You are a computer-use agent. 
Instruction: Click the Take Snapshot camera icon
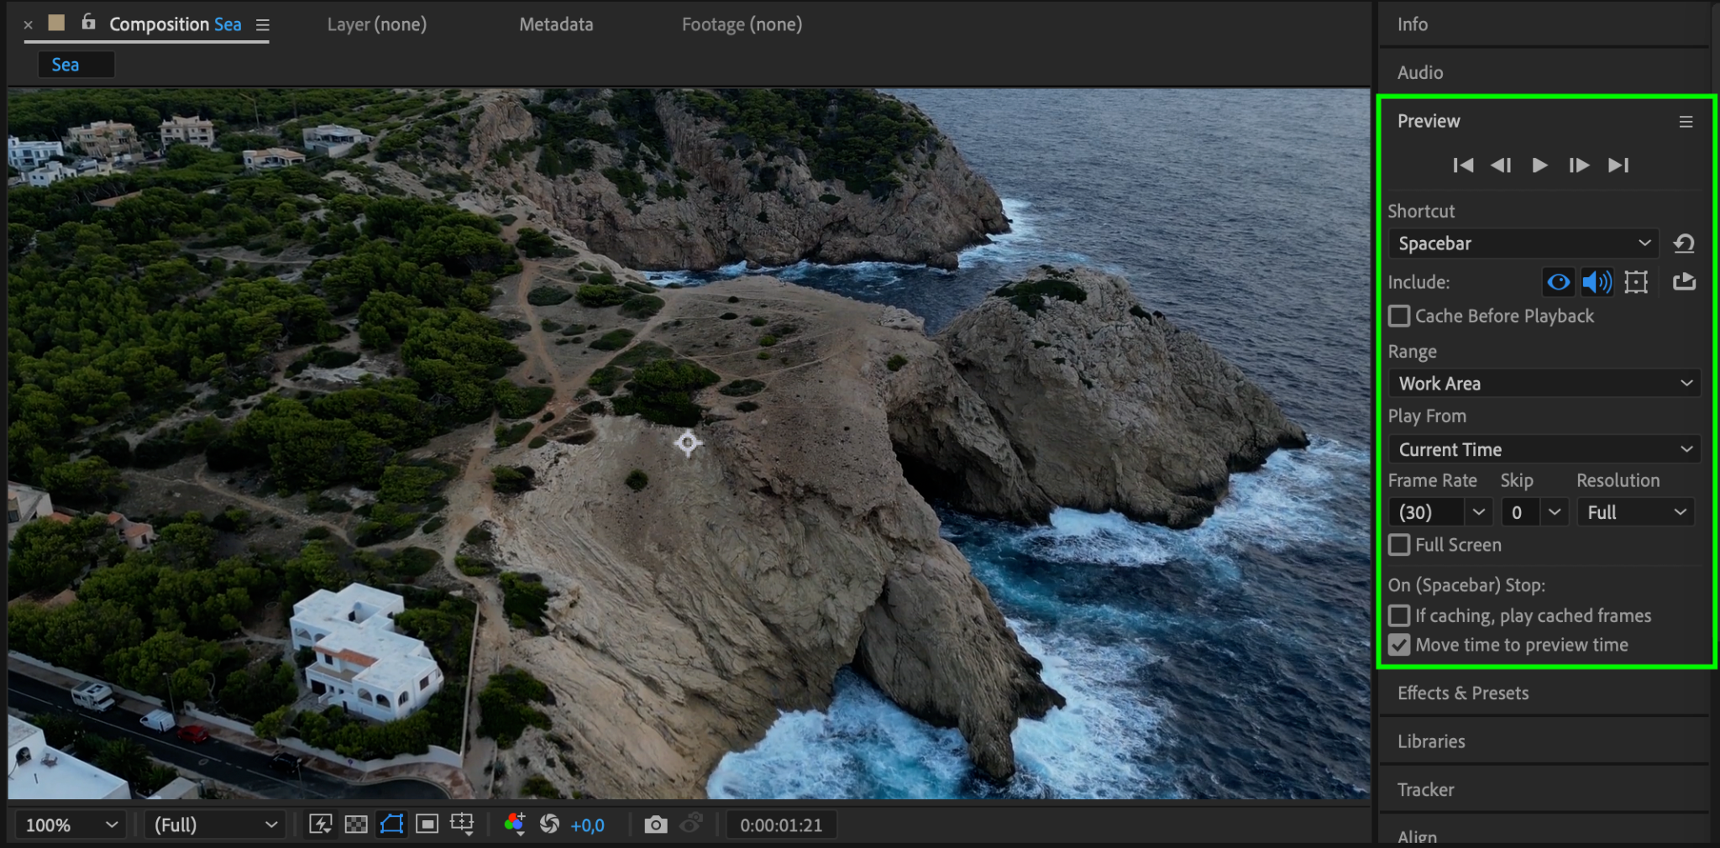(x=655, y=825)
